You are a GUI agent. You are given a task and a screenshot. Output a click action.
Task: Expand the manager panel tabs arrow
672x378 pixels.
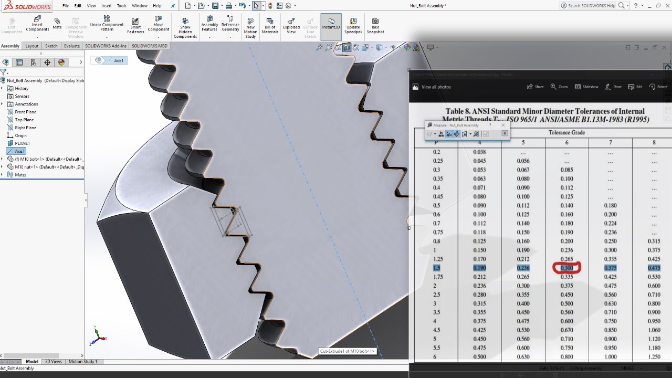81,62
